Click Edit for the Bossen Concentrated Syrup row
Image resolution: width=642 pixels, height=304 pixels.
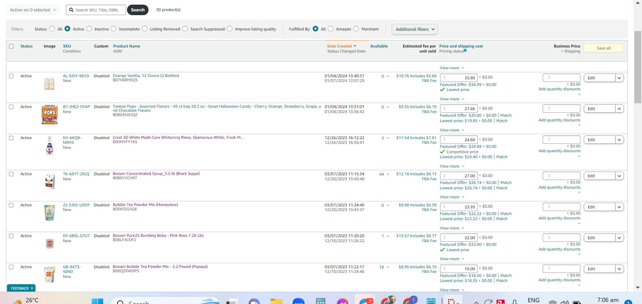coord(600,176)
